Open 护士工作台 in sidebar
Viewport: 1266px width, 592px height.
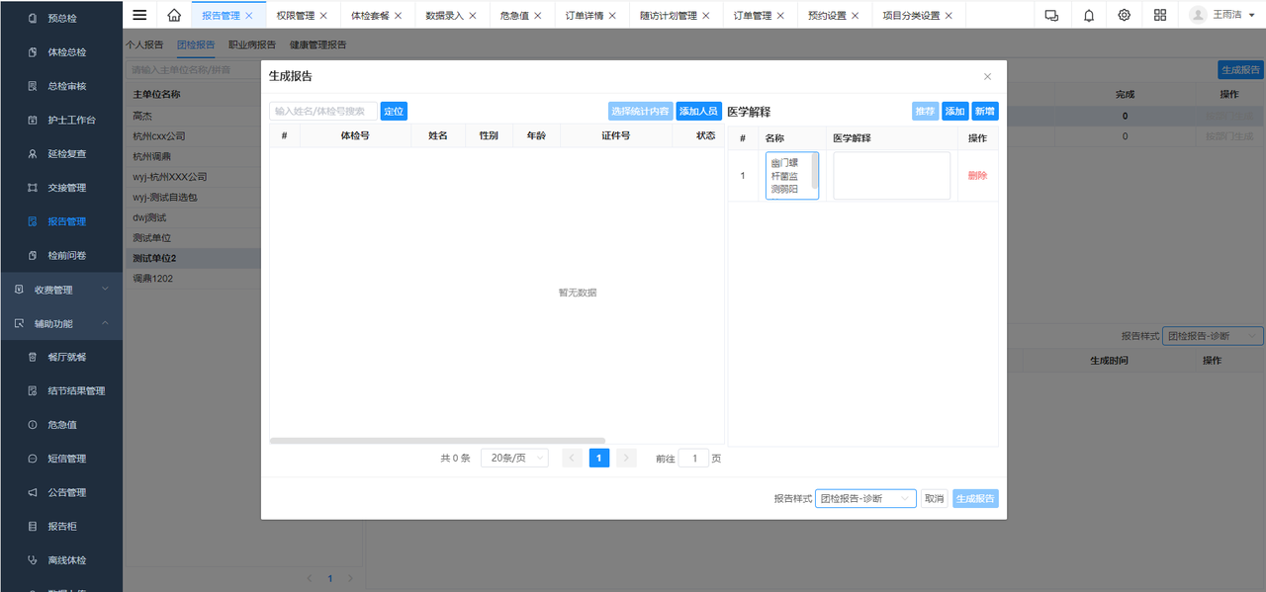72,120
